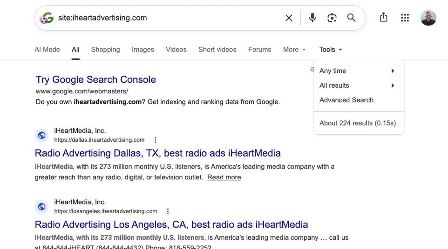Toggle the Tools dropdown

[331, 50]
